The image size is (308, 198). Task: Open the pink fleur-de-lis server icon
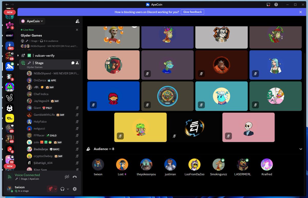9,25
